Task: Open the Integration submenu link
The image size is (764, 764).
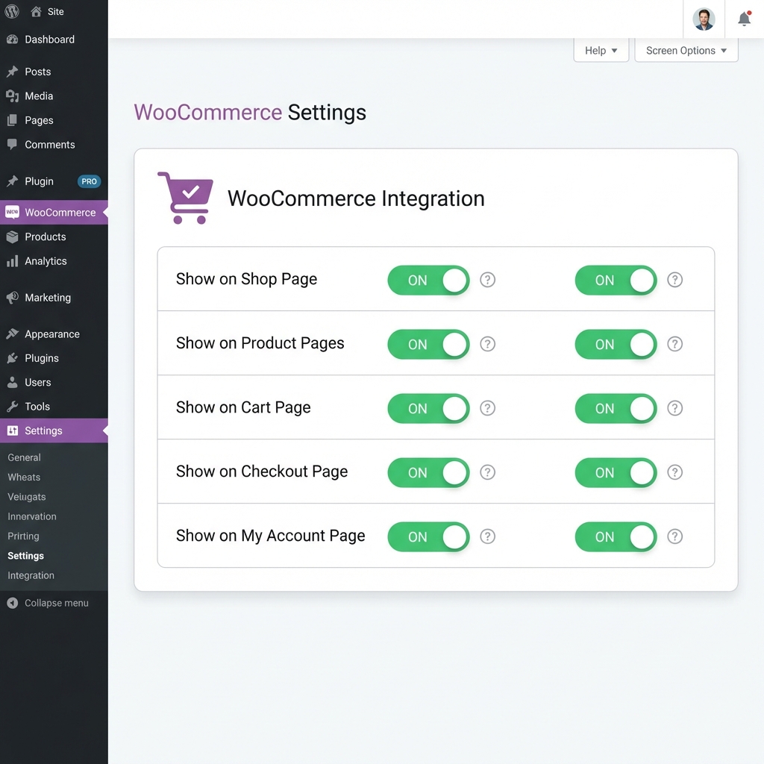Action: [x=31, y=575]
